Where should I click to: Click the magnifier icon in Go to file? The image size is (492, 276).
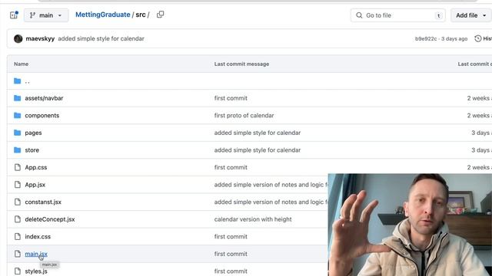pos(359,15)
